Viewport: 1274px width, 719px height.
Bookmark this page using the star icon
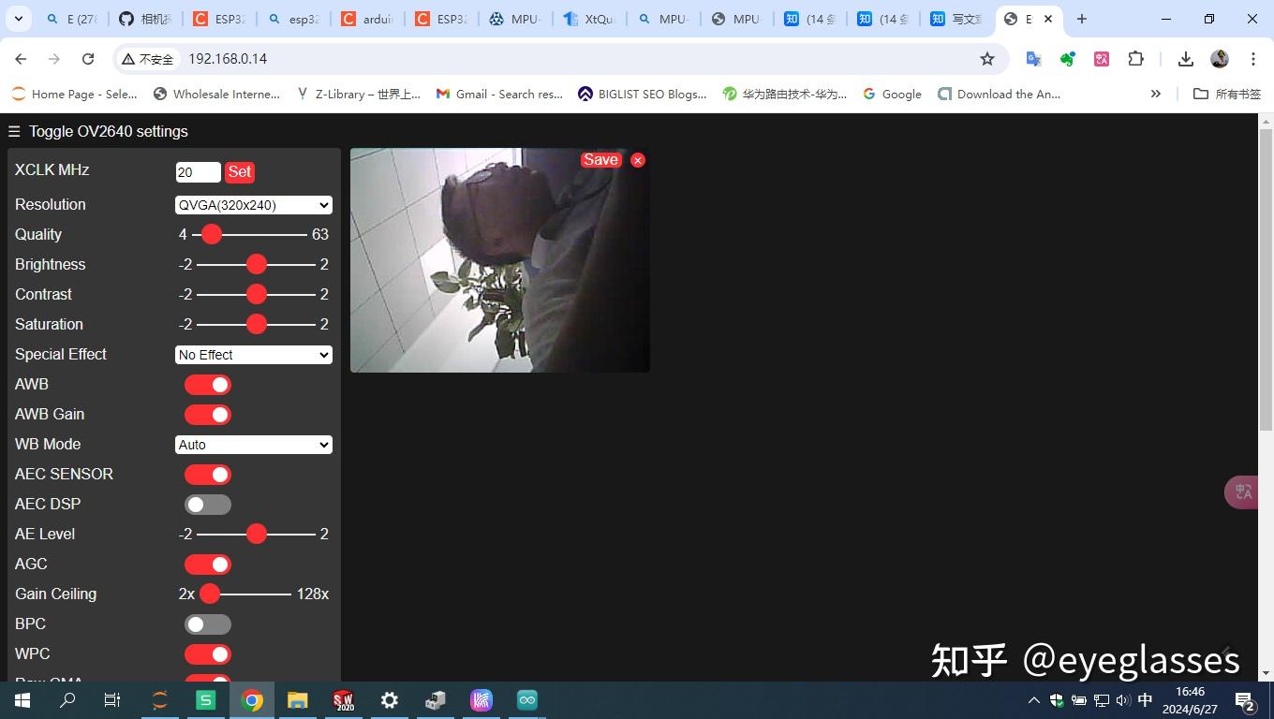click(x=986, y=58)
